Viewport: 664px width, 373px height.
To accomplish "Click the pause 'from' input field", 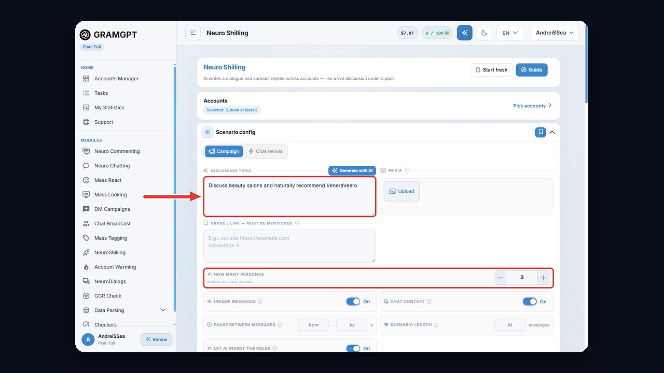I will [x=313, y=325].
